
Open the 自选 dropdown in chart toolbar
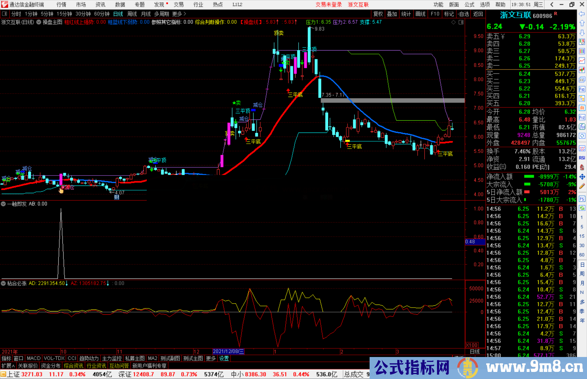click(463, 14)
